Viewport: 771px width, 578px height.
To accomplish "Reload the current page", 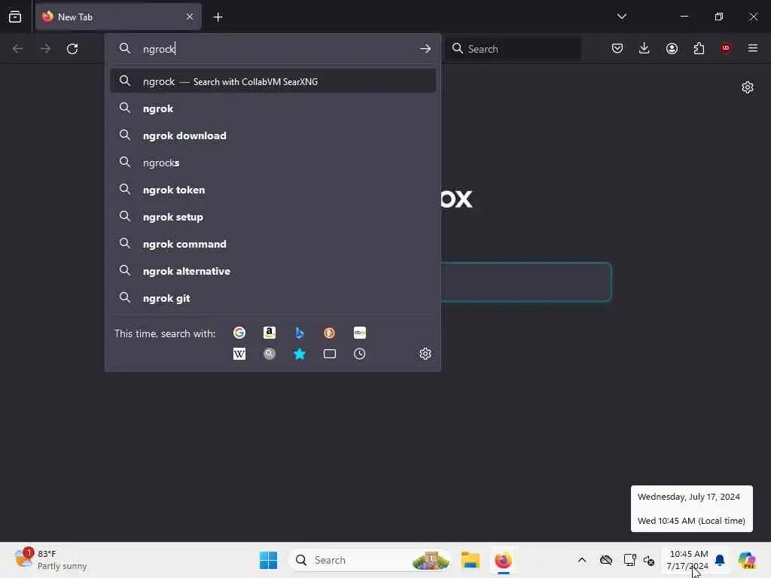I will tap(72, 49).
